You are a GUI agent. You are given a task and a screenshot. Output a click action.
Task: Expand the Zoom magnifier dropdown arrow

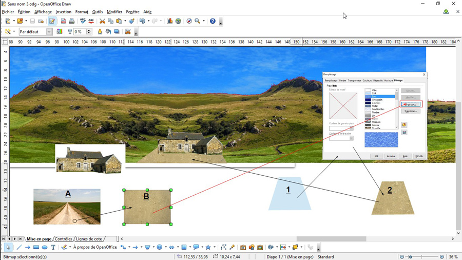pos(203,21)
